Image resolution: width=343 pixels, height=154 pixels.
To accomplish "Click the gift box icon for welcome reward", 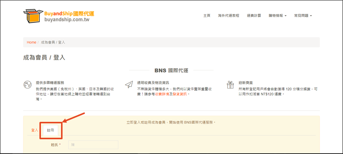I will (230, 84).
